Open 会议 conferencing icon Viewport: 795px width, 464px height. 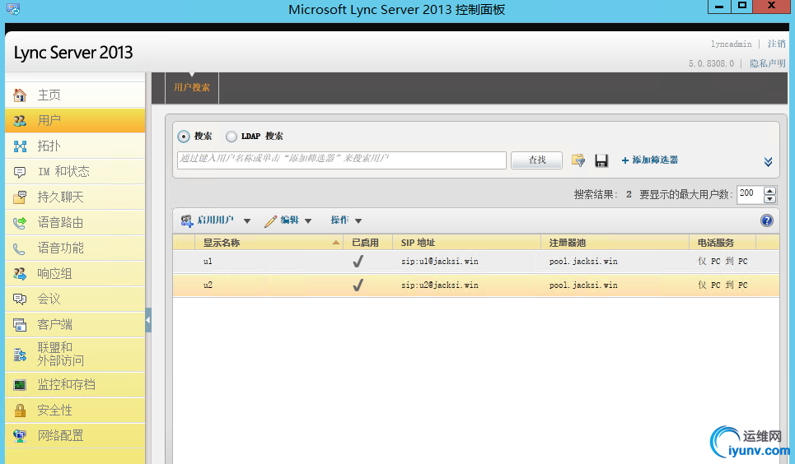pos(20,299)
